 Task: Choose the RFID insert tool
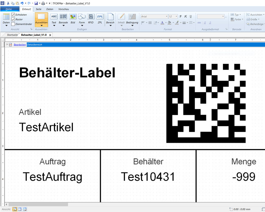91,19
